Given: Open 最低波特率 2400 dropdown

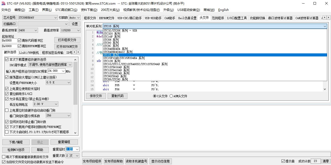Looking at the screenshot, I should pos(28,30).
